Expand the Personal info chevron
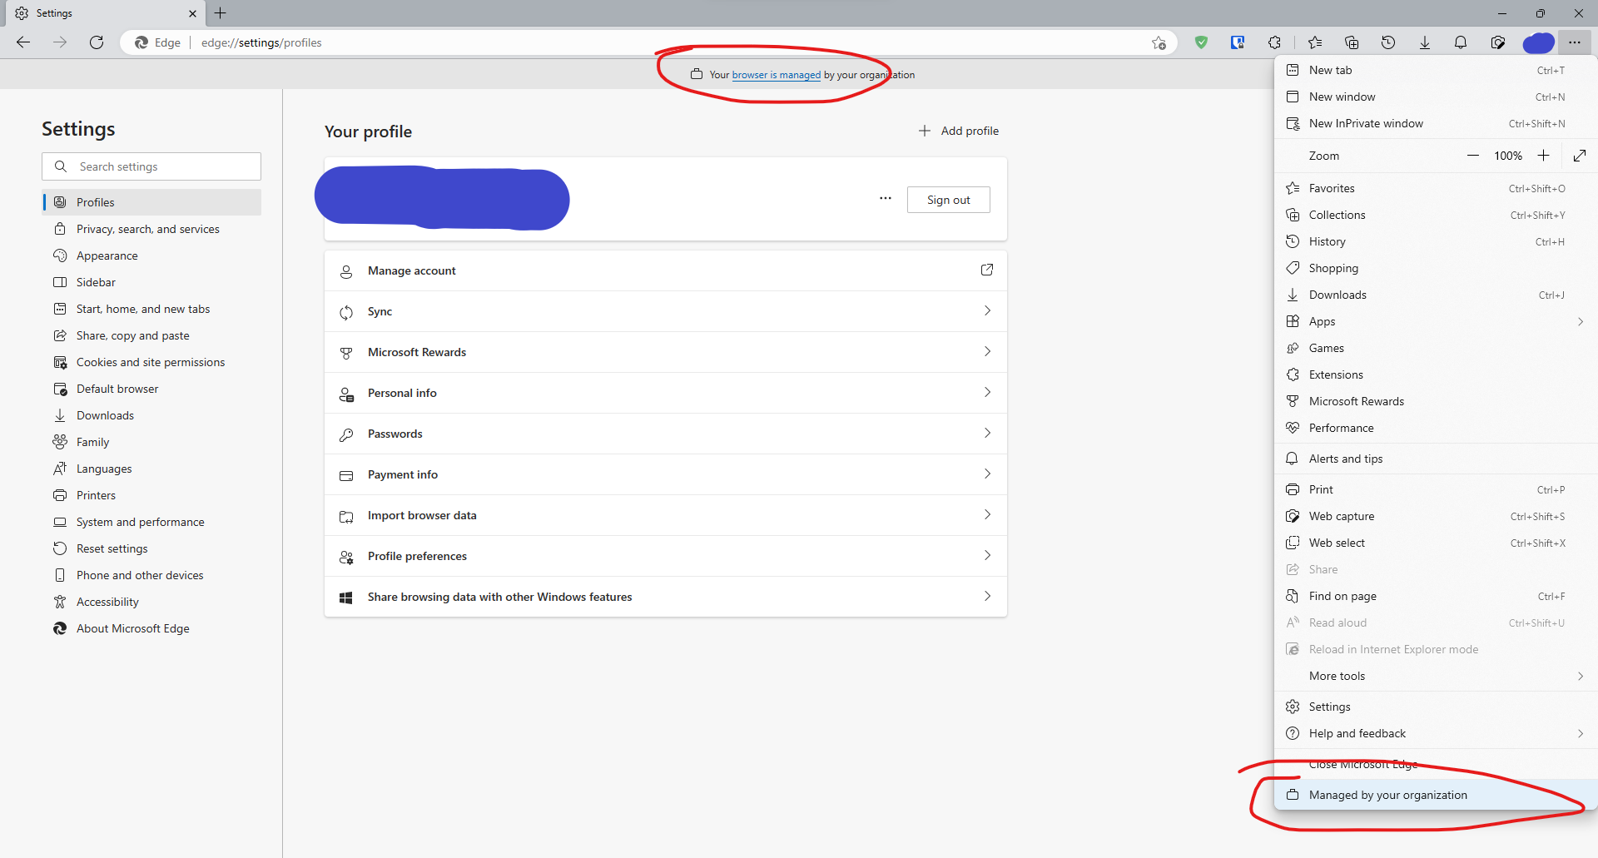Viewport: 1598px width, 858px height. (x=987, y=392)
